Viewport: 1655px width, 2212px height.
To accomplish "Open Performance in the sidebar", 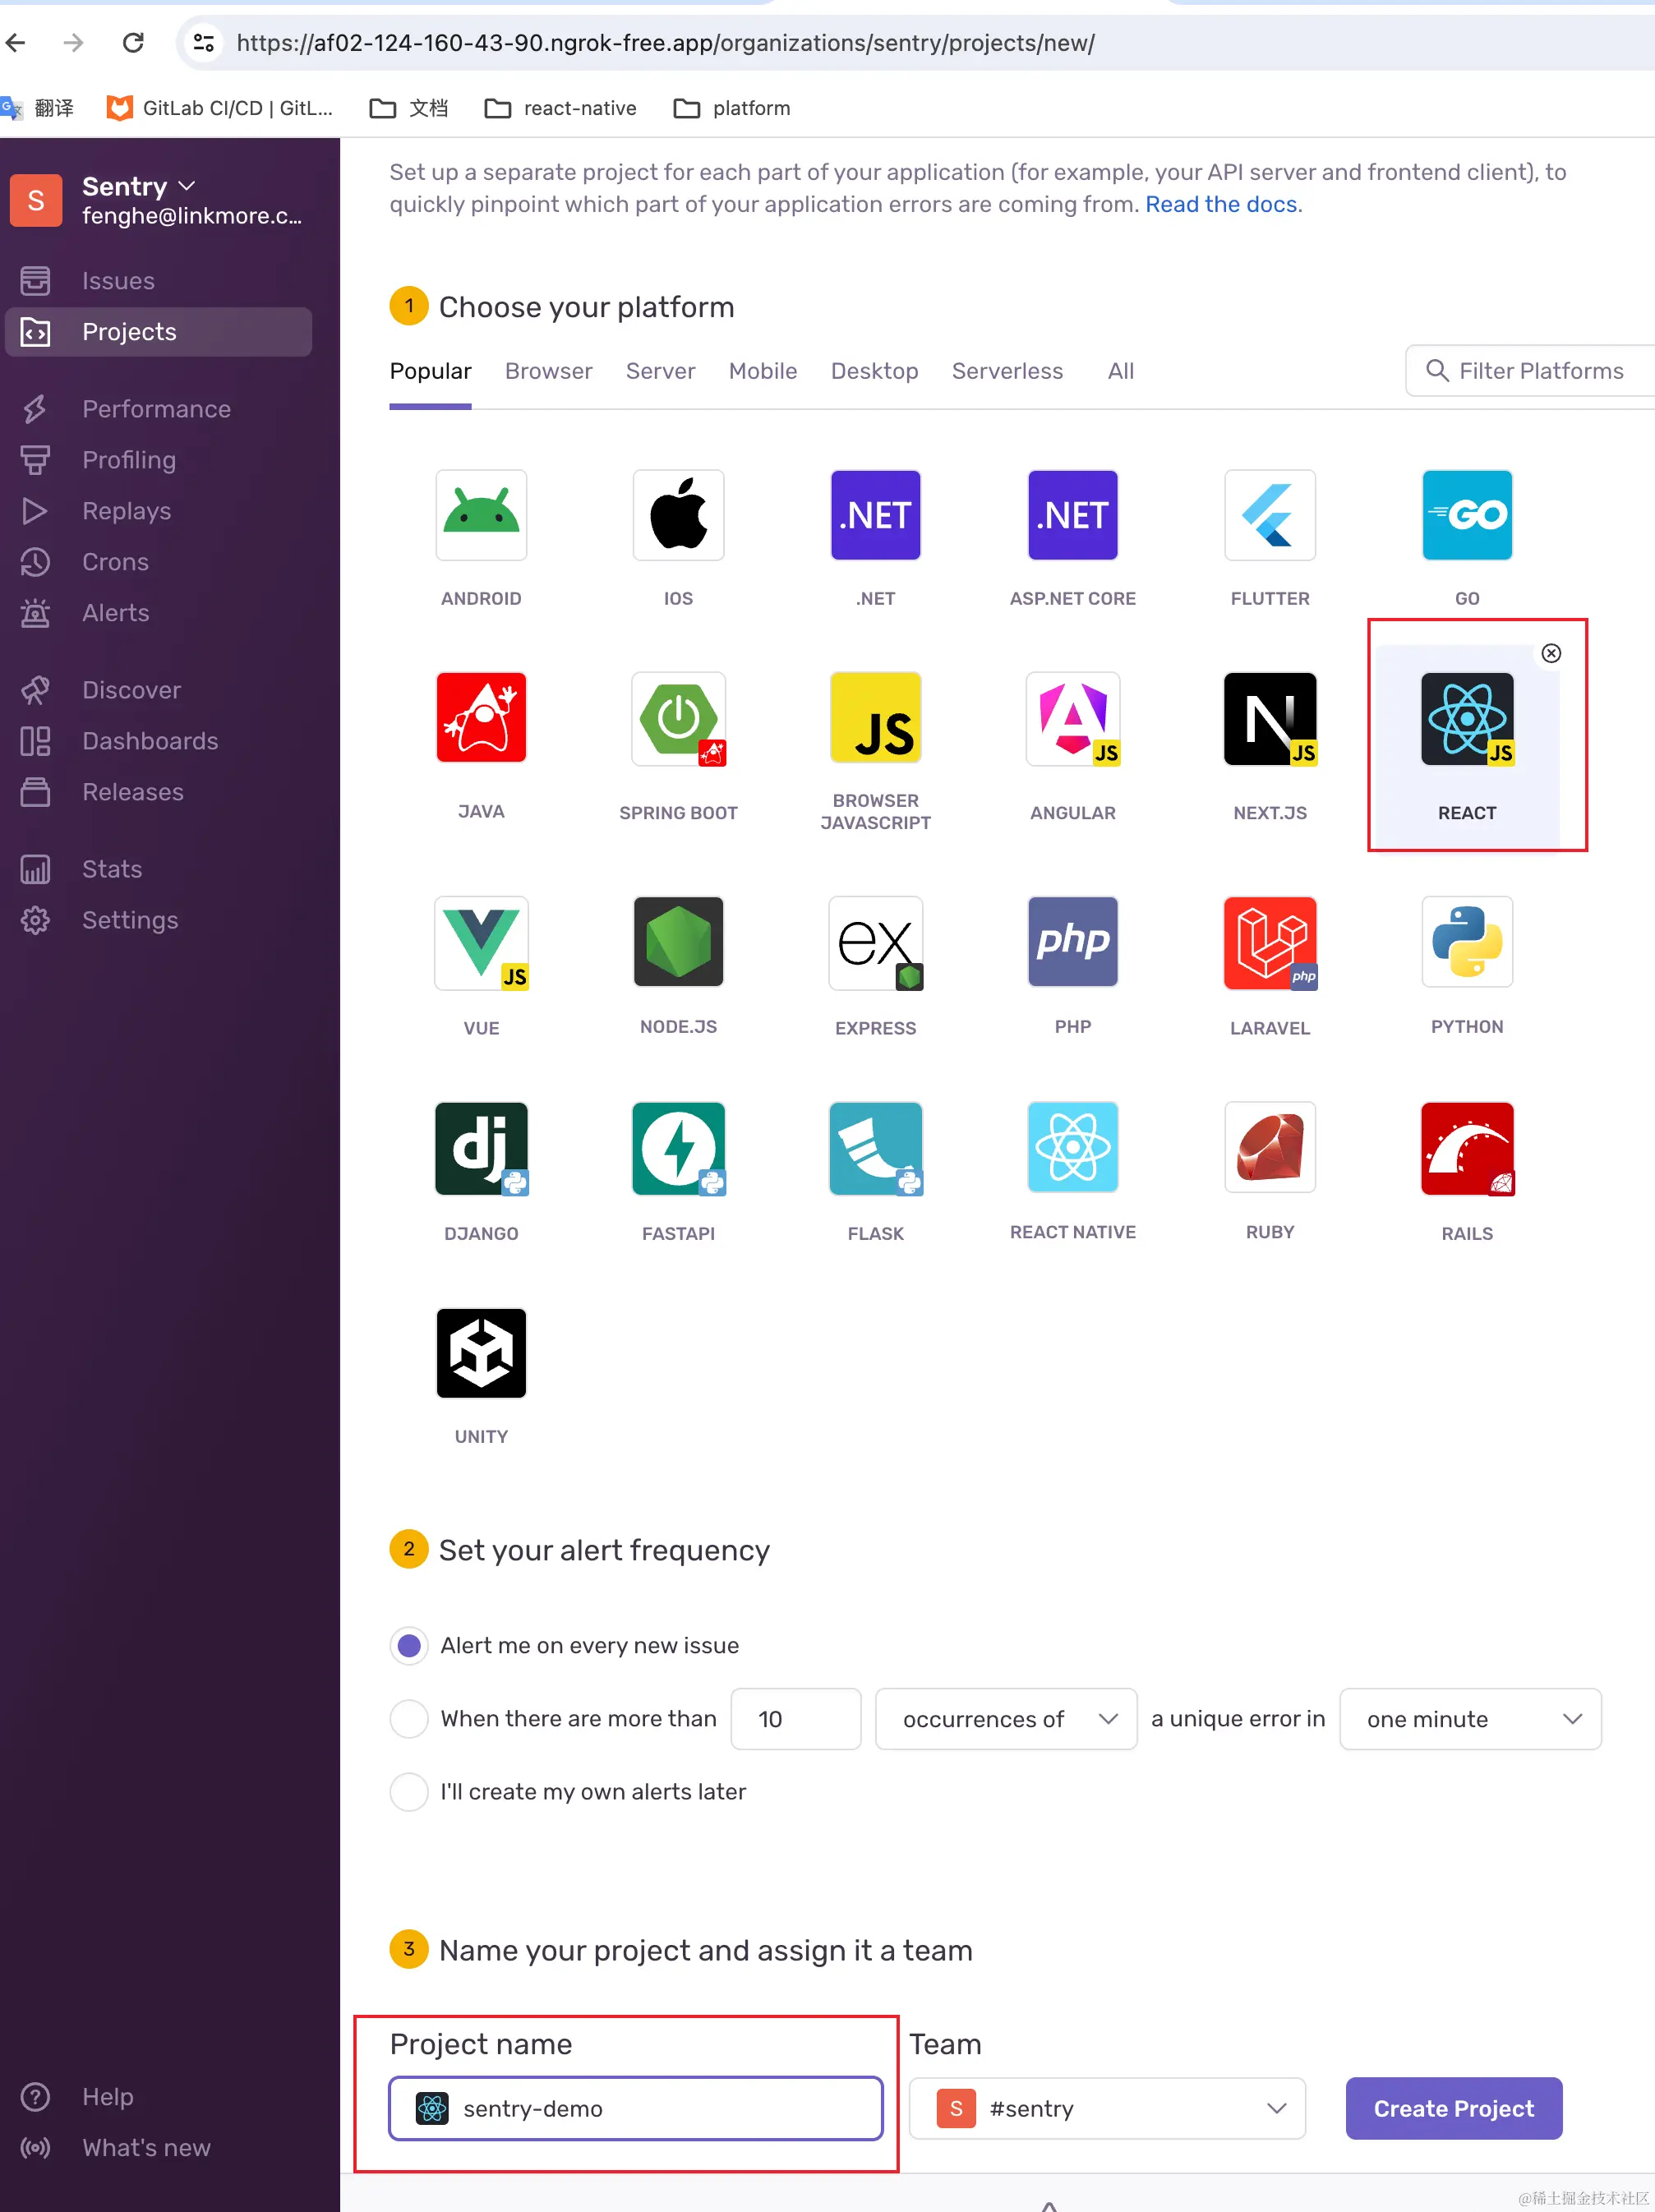I will tap(158, 409).
